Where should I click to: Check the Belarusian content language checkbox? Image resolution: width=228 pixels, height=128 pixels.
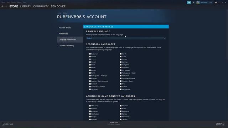point(121,117)
